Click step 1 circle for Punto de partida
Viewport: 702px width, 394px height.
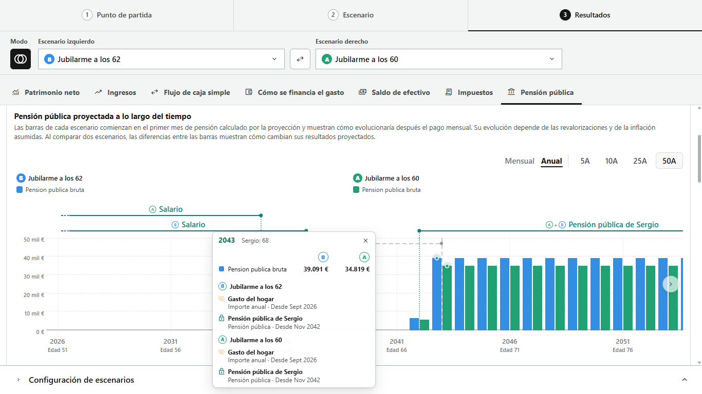(87, 15)
